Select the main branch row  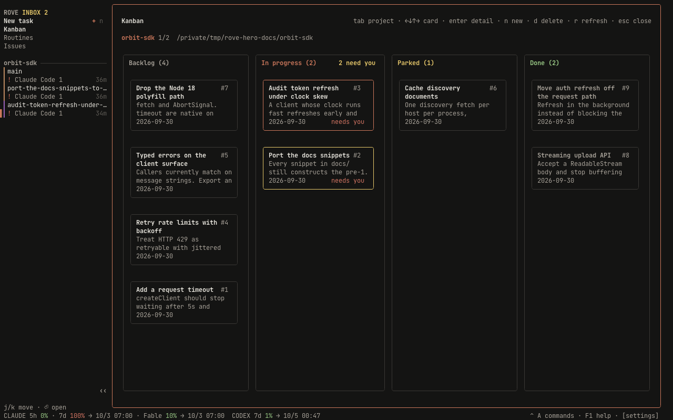click(55, 71)
